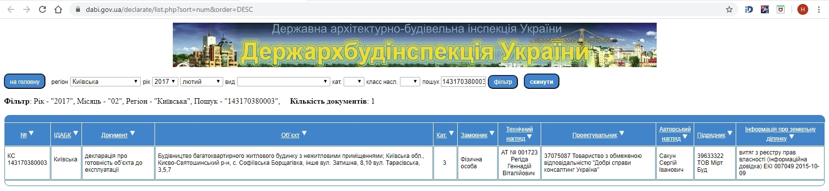
Task: Click sort arrow next to Документ
Action: pyautogui.click(x=132, y=133)
